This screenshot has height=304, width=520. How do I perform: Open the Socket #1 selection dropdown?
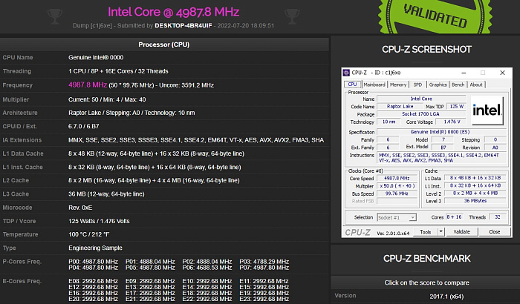pos(397,217)
